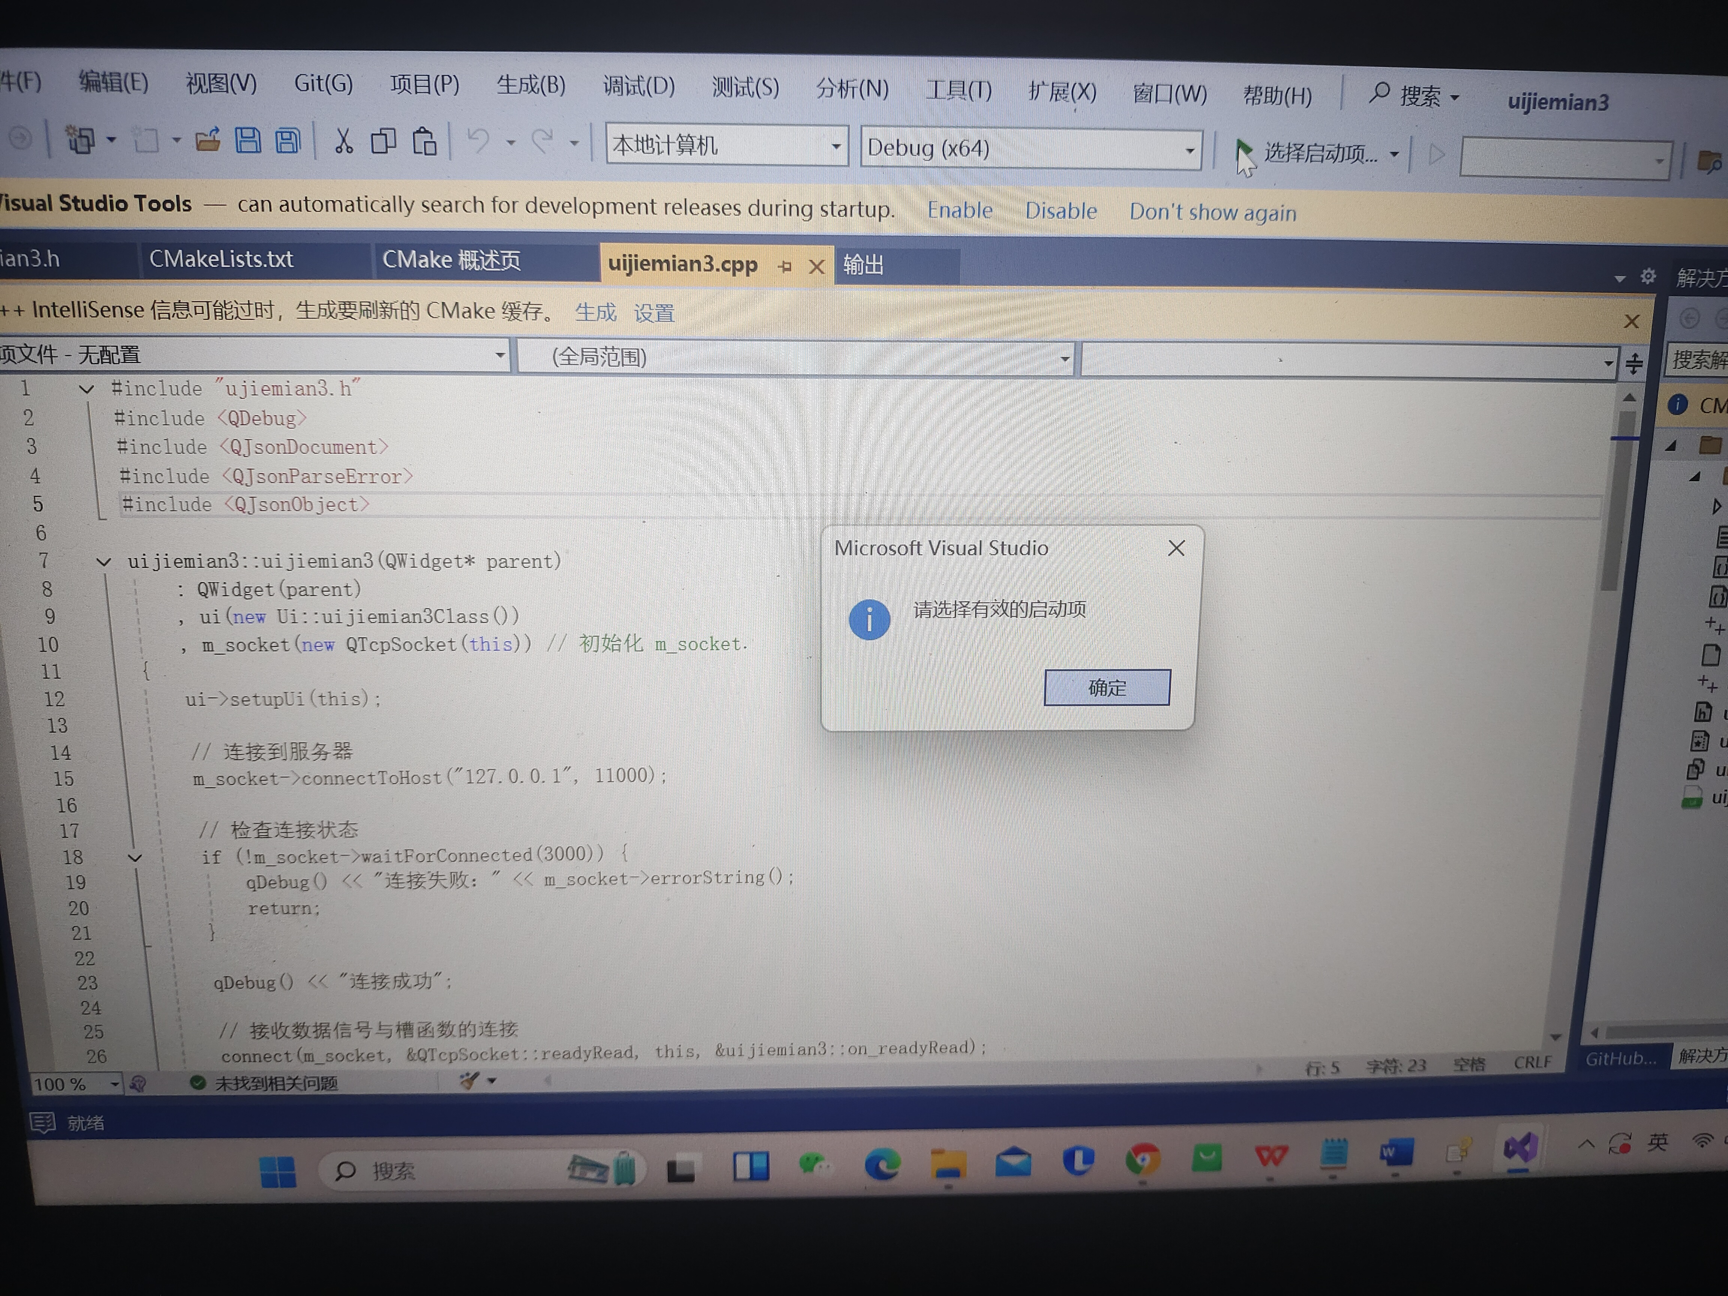Open the Debug (x64) configuration dropdown

pyautogui.click(x=1189, y=150)
